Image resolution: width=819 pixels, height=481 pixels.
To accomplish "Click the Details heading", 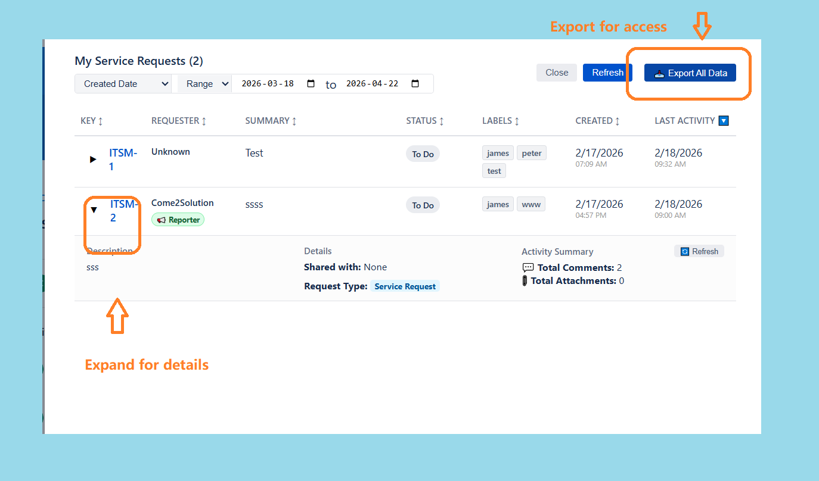I will [318, 251].
